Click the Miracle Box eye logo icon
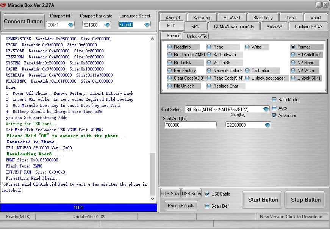 (x=3, y=5)
